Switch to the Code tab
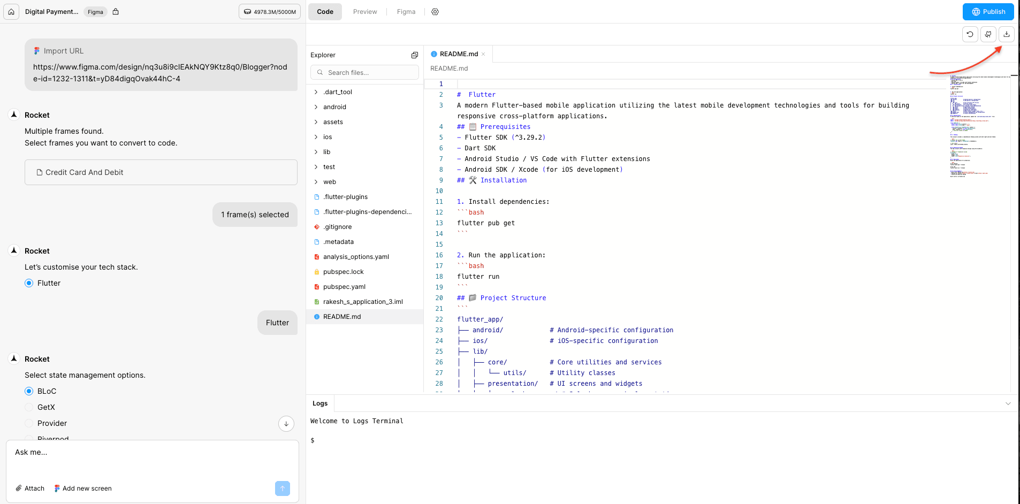Viewport: 1020px width, 504px height. [x=325, y=12]
